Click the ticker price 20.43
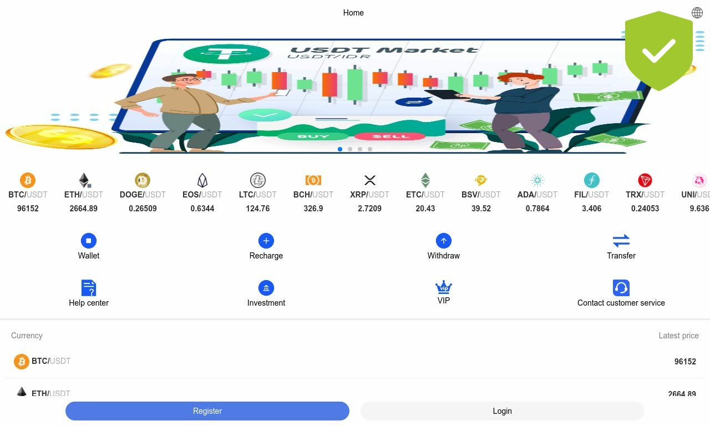This screenshot has width=710, height=426. coord(425,209)
